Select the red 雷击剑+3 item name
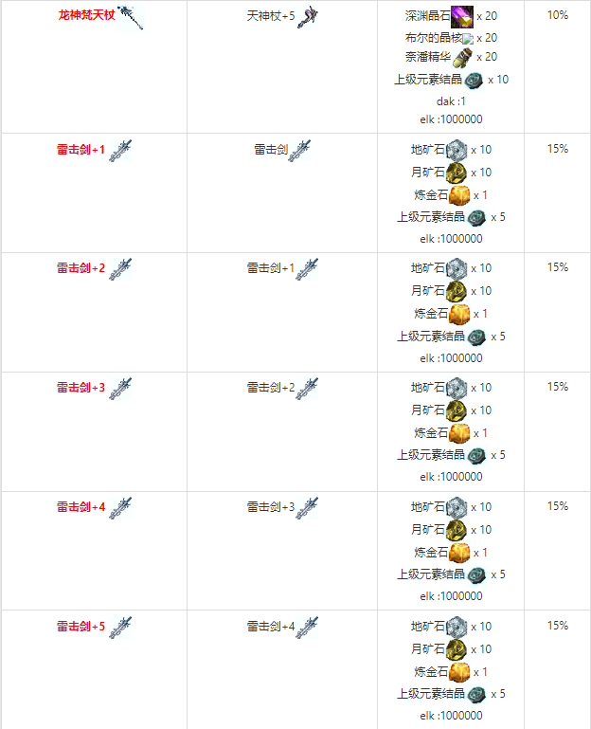Screen dimensions: 591x729 click(x=81, y=388)
